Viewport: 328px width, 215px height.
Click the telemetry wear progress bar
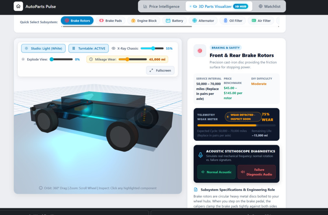click(236, 125)
